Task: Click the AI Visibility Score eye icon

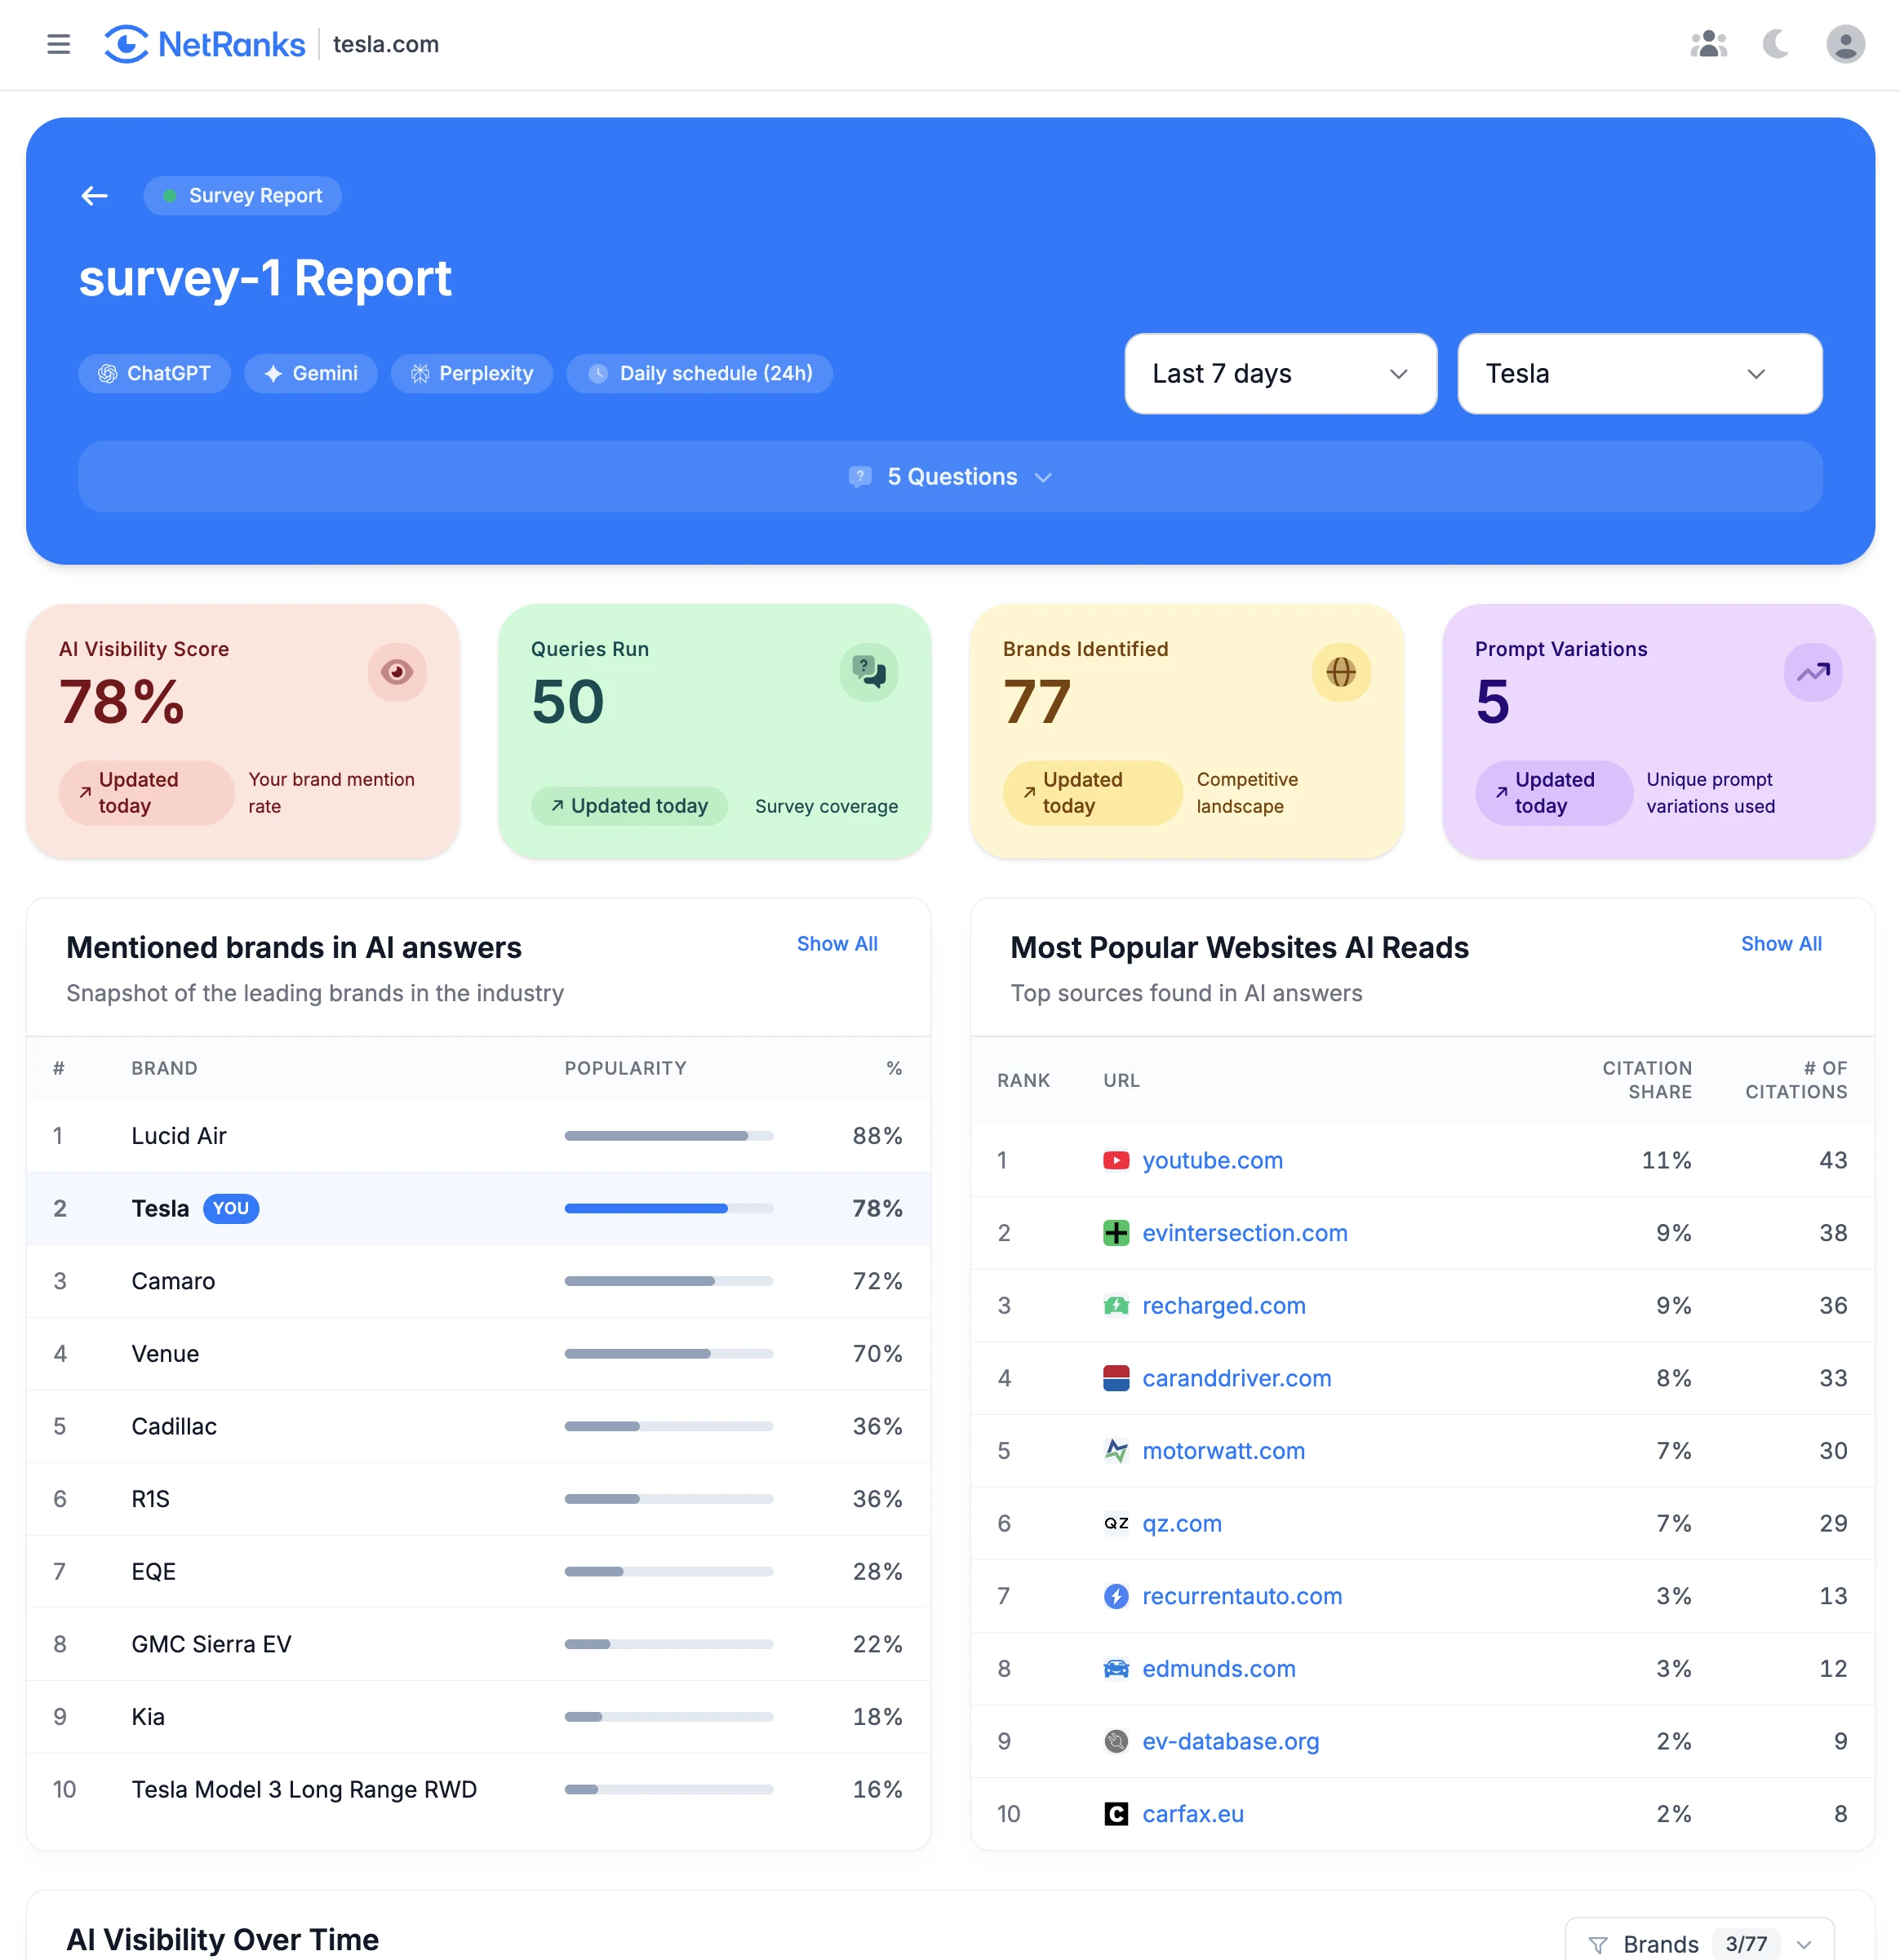Action: tap(397, 672)
